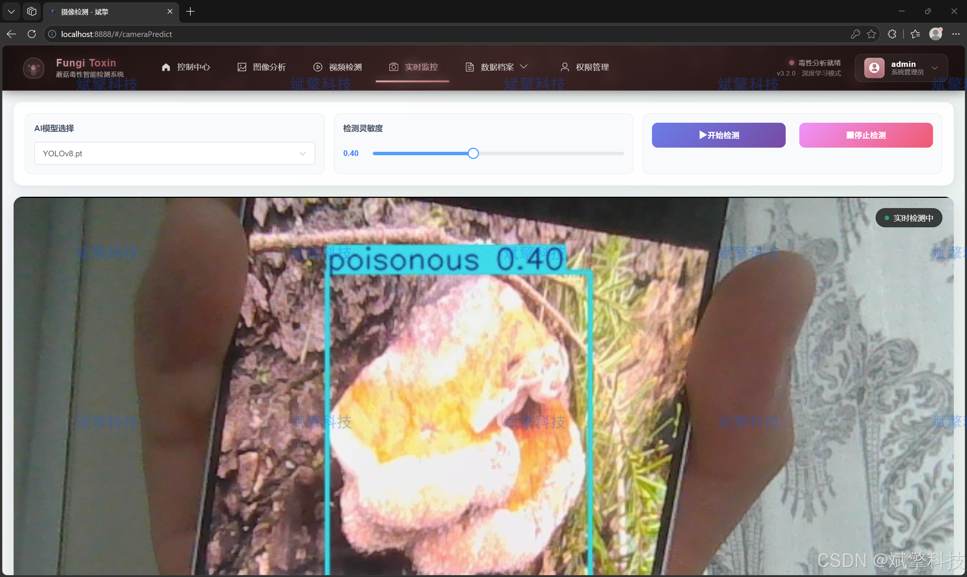
Task: Click the sensitivity value 0.40
Action: (x=351, y=154)
